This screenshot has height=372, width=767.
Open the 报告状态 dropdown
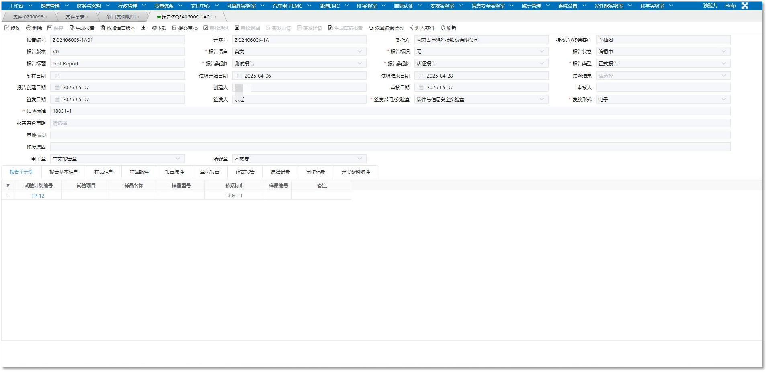pyautogui.click(x=724, y=51)
